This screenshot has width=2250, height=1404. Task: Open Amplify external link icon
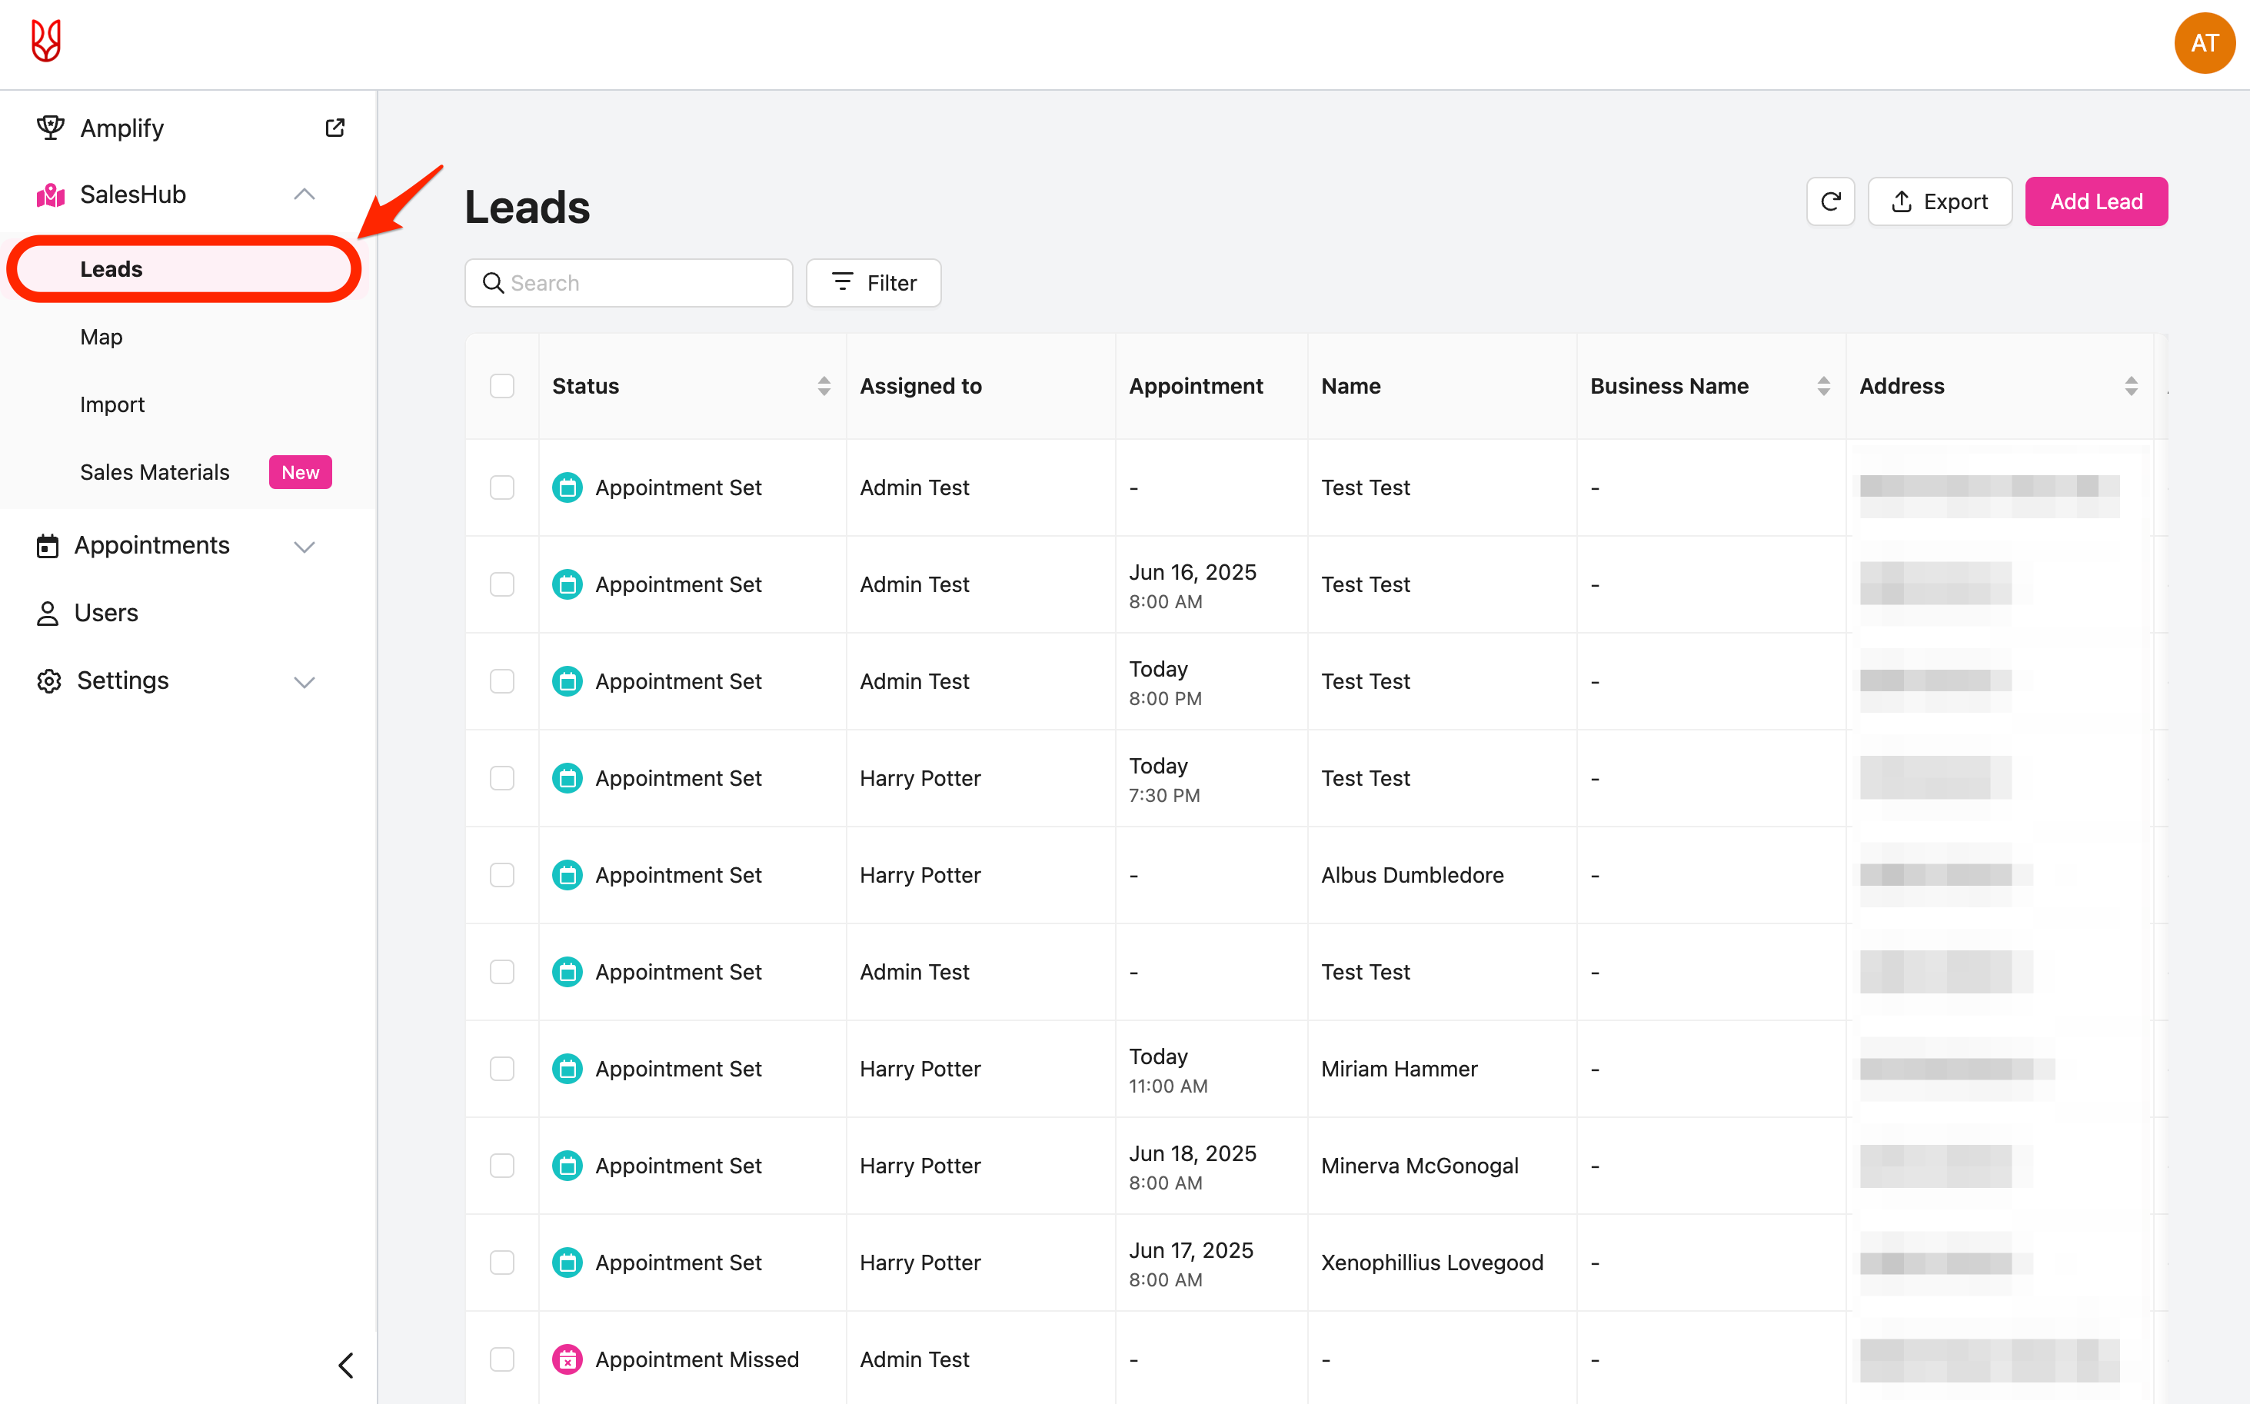335,128
